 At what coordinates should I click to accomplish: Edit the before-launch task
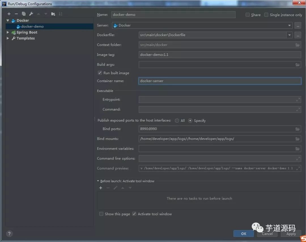coord(115,188)
